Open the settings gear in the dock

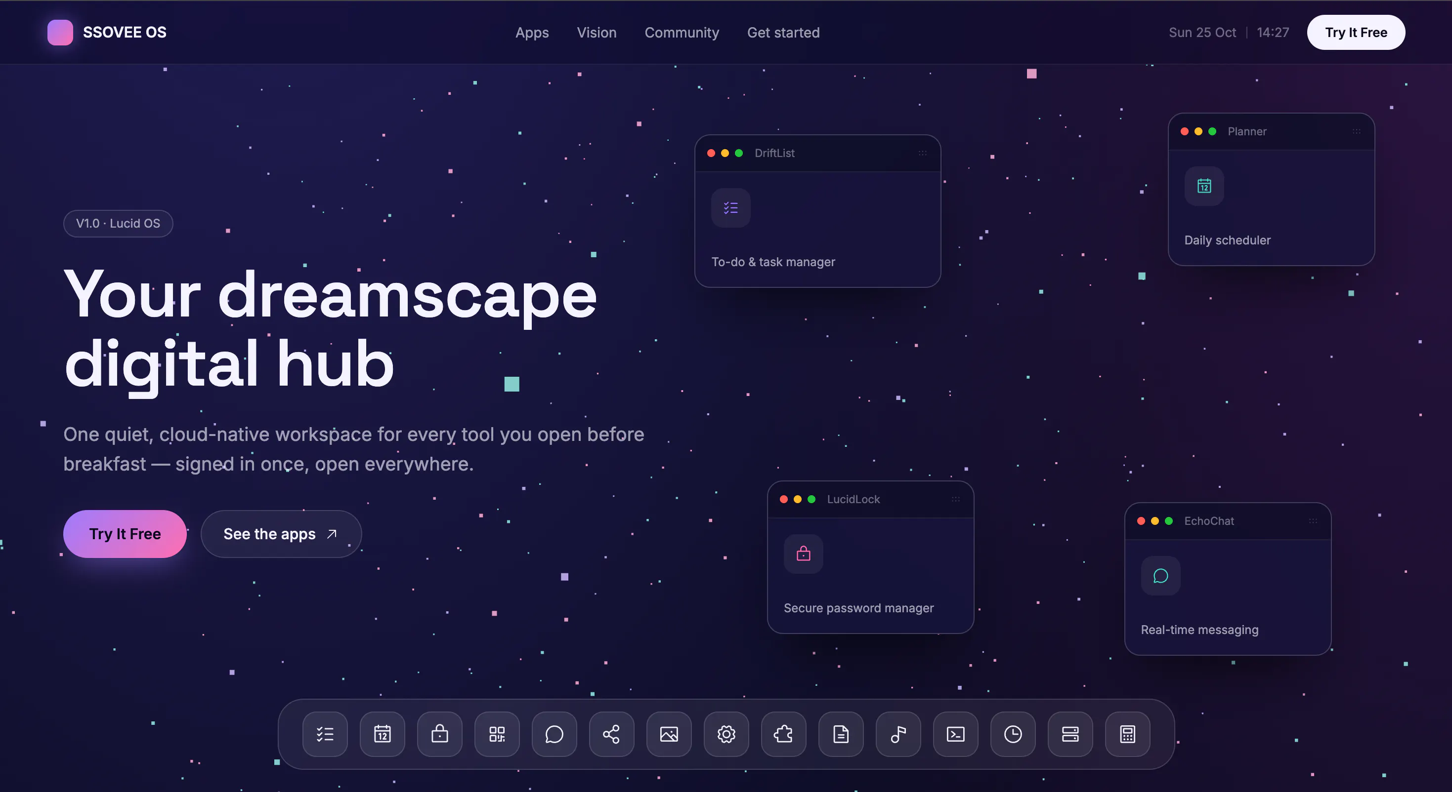(726, 734)
